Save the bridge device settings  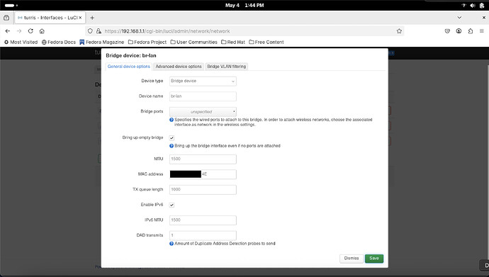click(x=374, y=259)
